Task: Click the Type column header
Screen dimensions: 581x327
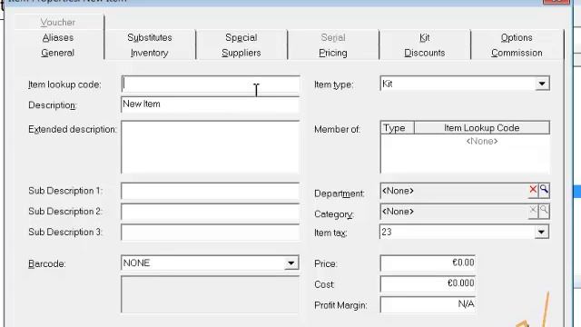Action: click(x=398, y=128)
